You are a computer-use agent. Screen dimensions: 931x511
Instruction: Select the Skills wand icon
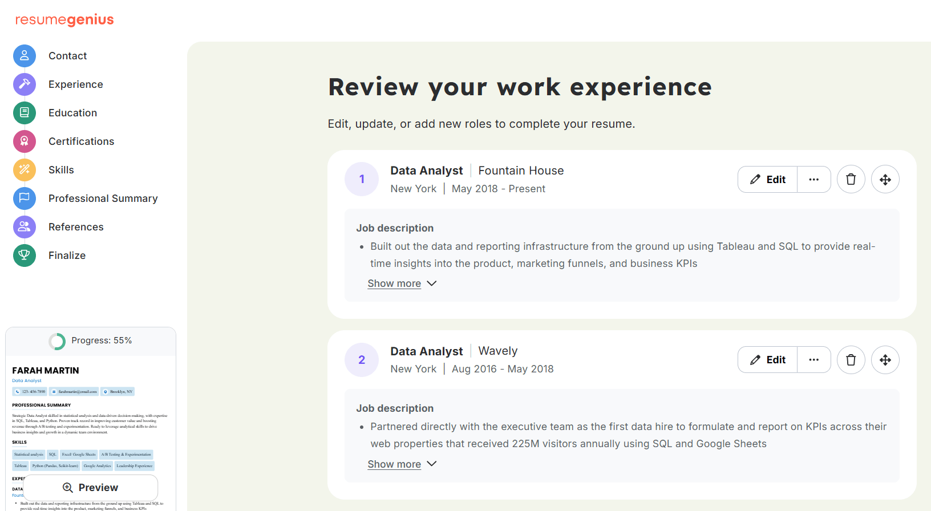coord(24,169)
